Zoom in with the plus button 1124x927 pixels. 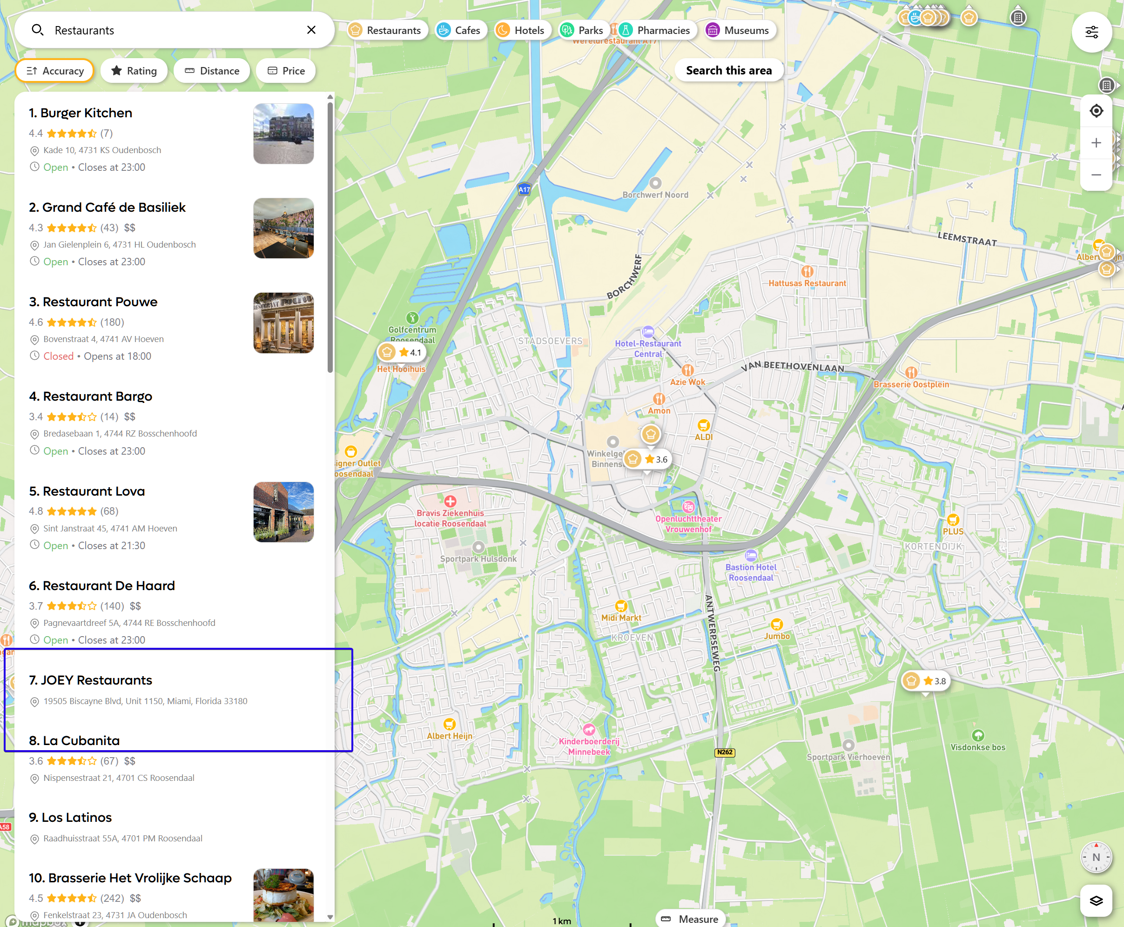(1096, 143)
